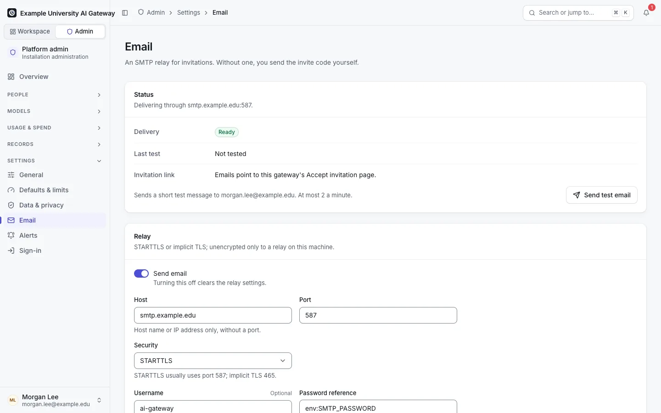Click the ML user avatar
Screen dimensions: 661x413
[x=13, y=400]
